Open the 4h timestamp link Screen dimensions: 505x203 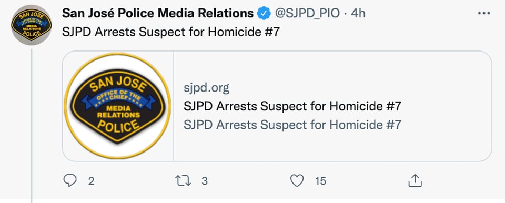pos(358,13)
